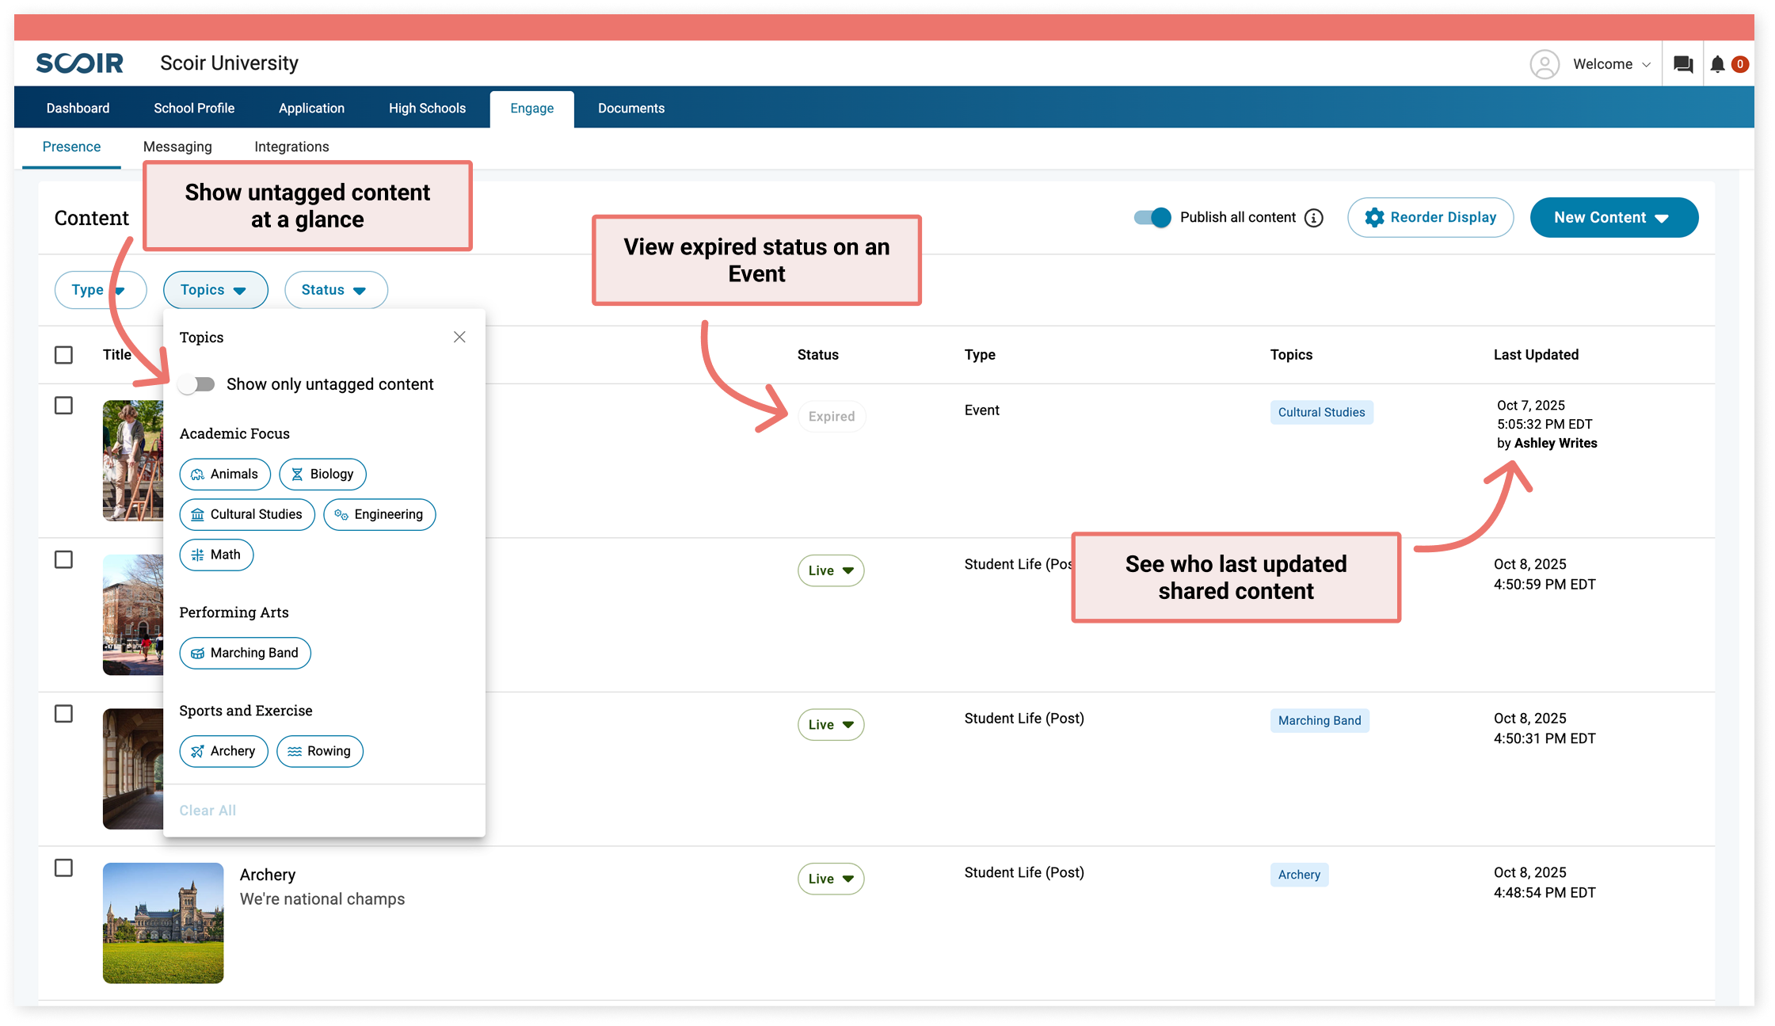Enable Show only untagged content toggle
Viewport: 1775px width, 1026px height.
pos(197,384)
